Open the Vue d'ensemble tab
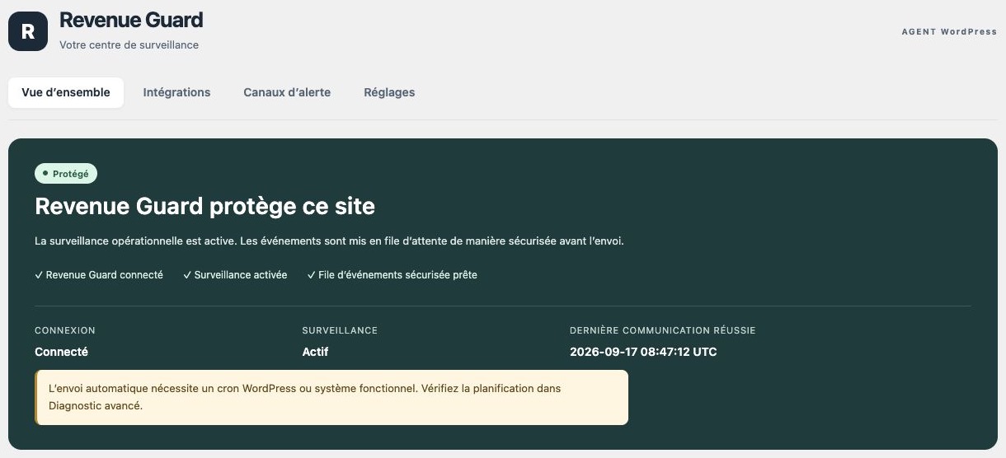Image resolution: width=1006 pixels, height=458 pixels. tap(66, 92)
